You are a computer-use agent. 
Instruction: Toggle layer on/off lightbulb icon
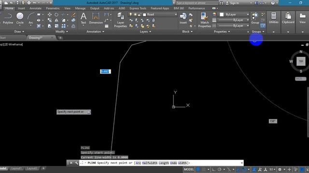pyautogui.click(x=130, y=14)
